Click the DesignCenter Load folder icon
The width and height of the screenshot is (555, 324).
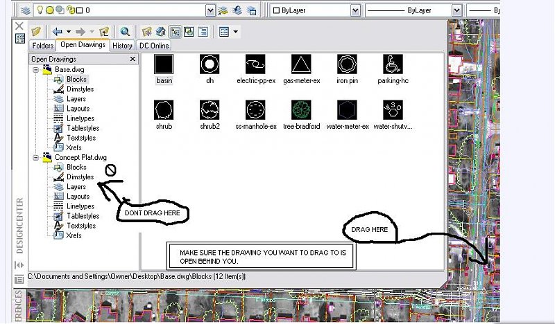(x=36, y=32)
